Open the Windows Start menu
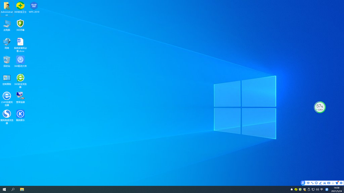The height and width of the screenshot is (193, 344). click(4, 190)
